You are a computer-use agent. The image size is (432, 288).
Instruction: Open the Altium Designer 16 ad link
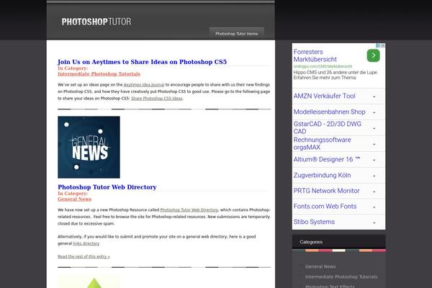point(327,159)
